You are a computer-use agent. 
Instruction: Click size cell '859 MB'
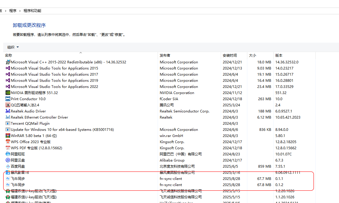265,166
